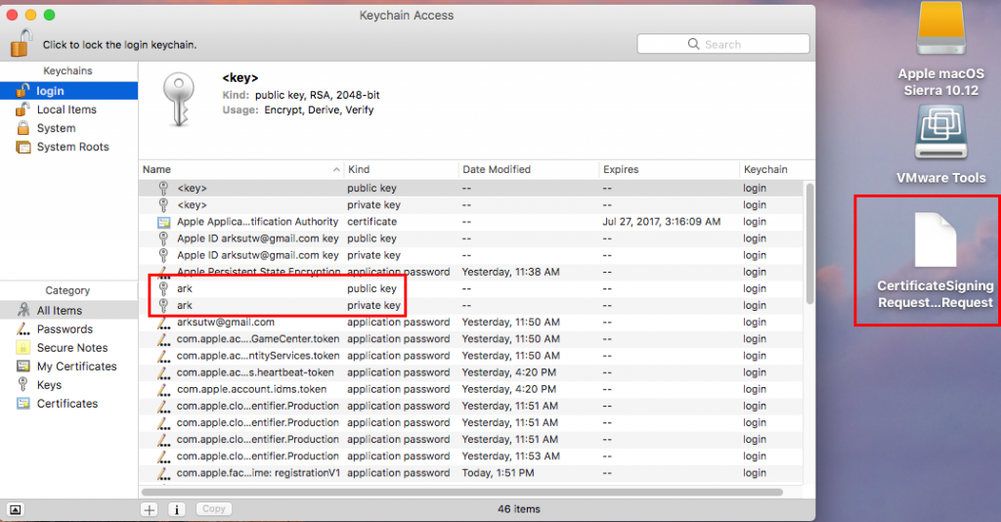The width and height of the screenshot is (1001, 522).
Task: Click the System Roots folder icon
Action: click(x=23, y=147)
